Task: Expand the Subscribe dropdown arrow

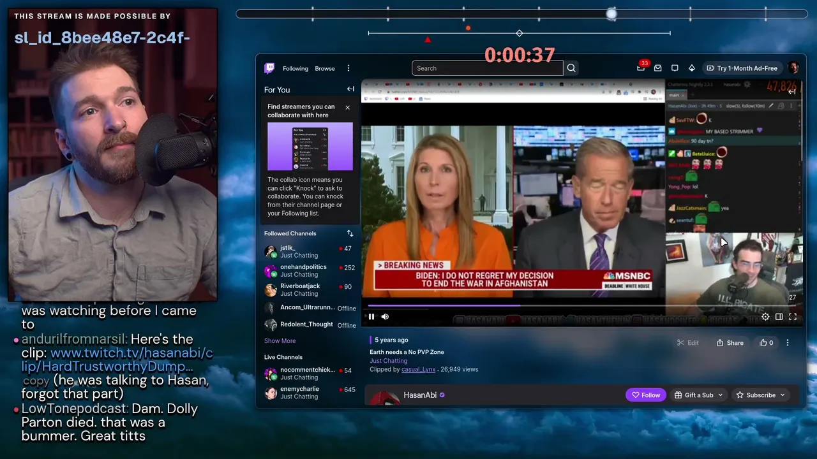Action: pos(783,395)
